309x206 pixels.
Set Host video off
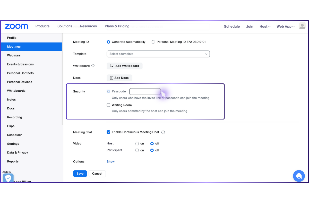click(152, 144)
